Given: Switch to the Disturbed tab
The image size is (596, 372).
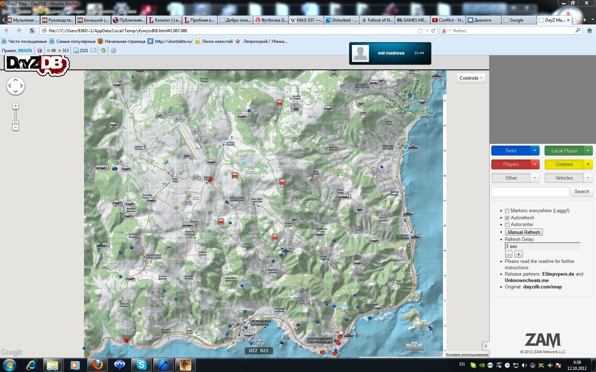Looking at the screenshot, I should (341, 20).
